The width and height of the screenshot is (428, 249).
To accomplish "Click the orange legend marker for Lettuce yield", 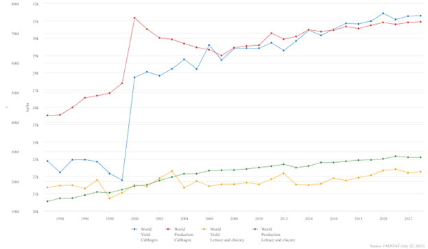I will [x=204, y=229].
